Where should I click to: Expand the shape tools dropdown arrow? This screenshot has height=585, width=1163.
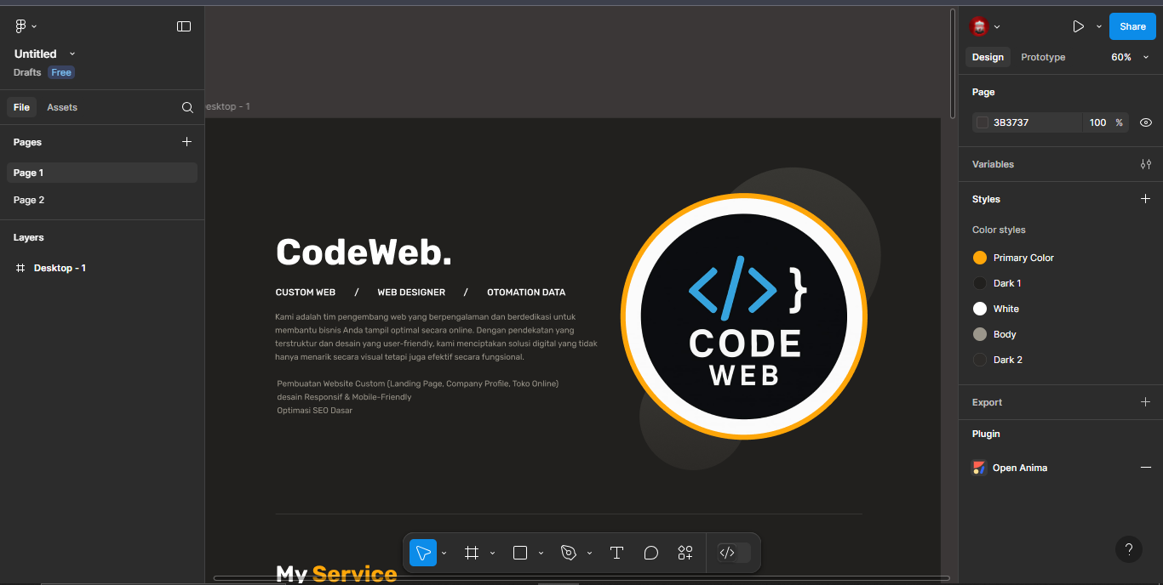541,553
